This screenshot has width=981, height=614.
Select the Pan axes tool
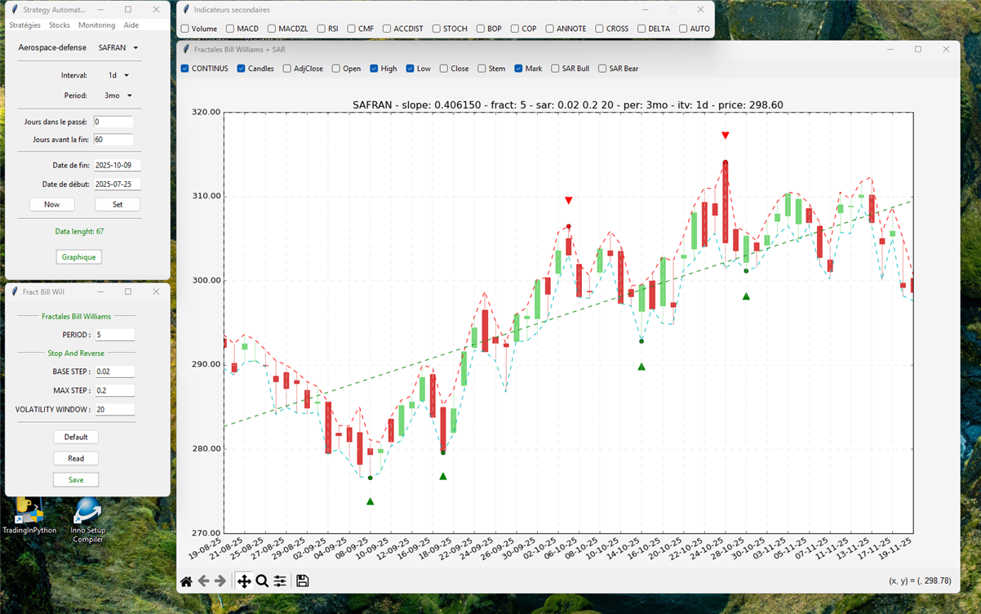pyautogui.click(x=244, y=581)
